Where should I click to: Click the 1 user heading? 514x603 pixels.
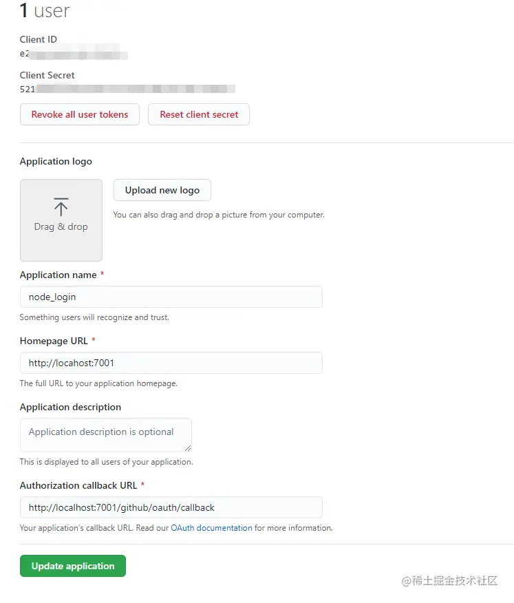pyautogui.click(x=45, y=10)
